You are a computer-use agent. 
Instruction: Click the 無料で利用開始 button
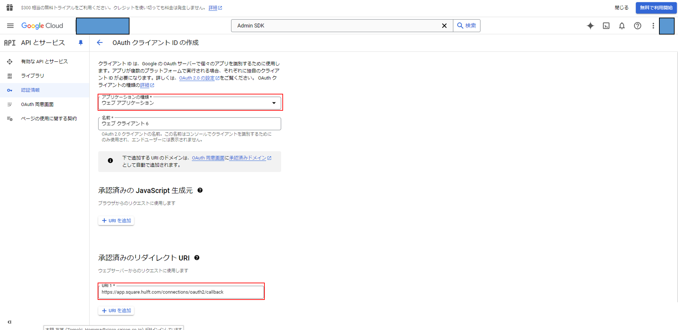click(x=656, y=8)
